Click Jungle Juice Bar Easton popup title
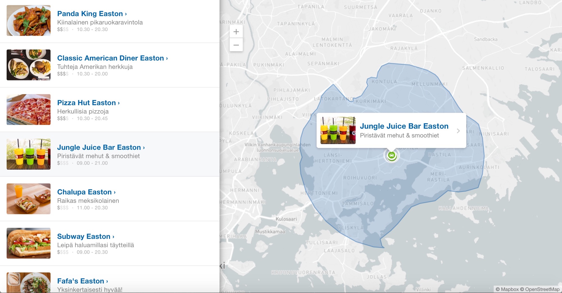This screenshot has height=293, width=562. point(404,126)
